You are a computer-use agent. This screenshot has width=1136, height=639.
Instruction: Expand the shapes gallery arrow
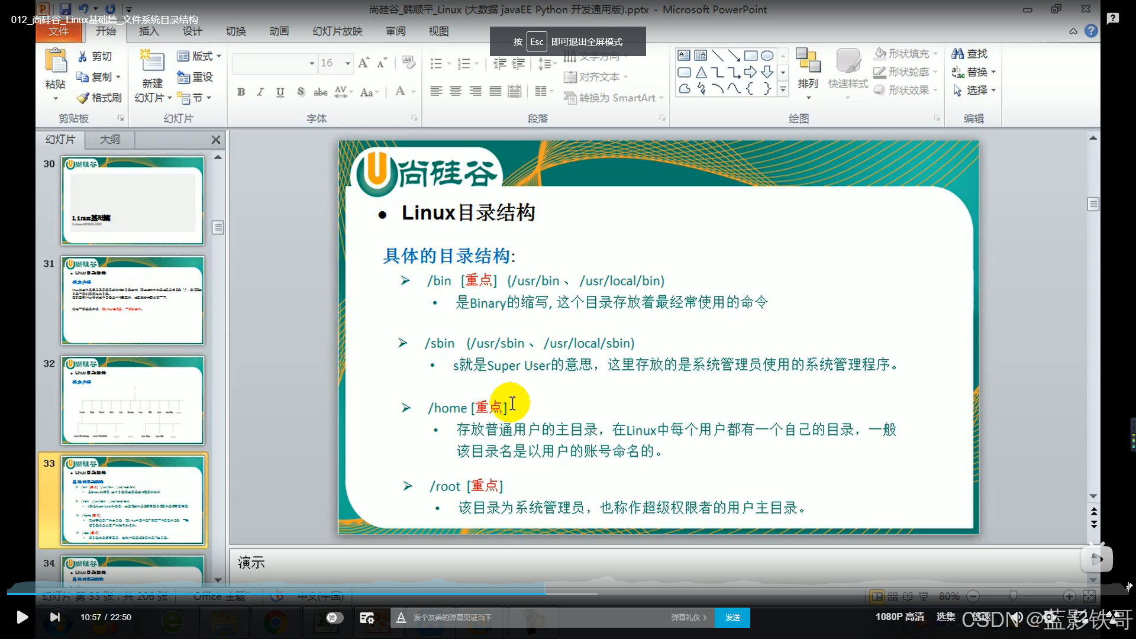[783, 89]
